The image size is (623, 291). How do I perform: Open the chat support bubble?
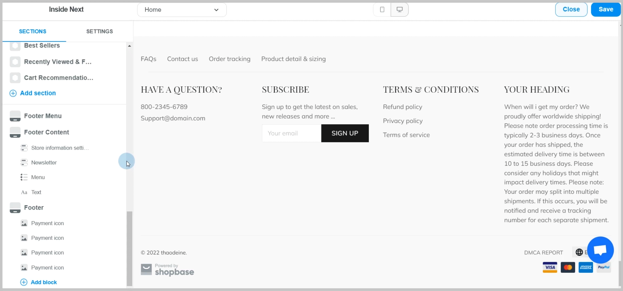600,250
